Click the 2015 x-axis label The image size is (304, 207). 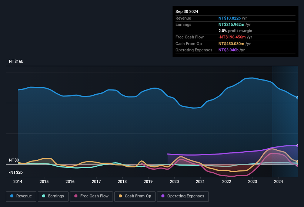(x=44, y=181)
